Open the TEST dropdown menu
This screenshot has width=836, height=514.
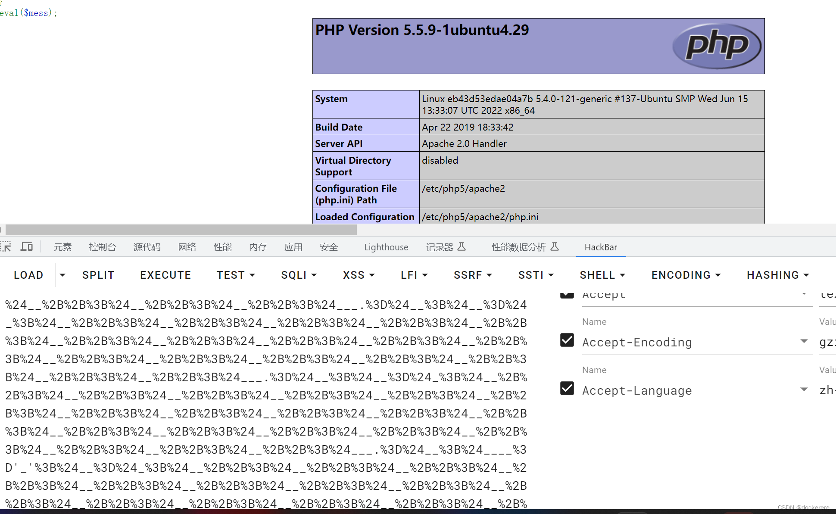tap(236, 275)
